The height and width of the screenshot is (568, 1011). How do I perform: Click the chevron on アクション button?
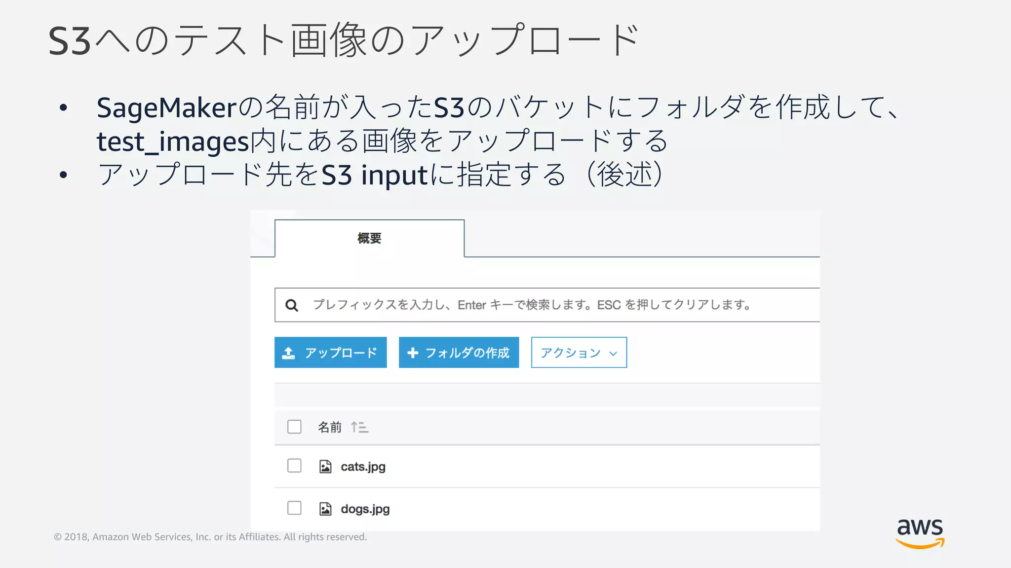coord(613,354)
